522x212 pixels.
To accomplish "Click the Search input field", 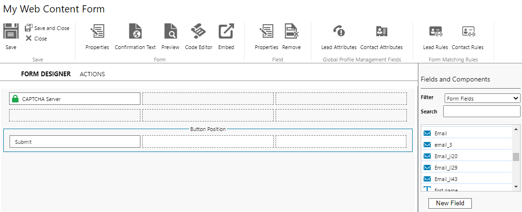I will point(482,111).
